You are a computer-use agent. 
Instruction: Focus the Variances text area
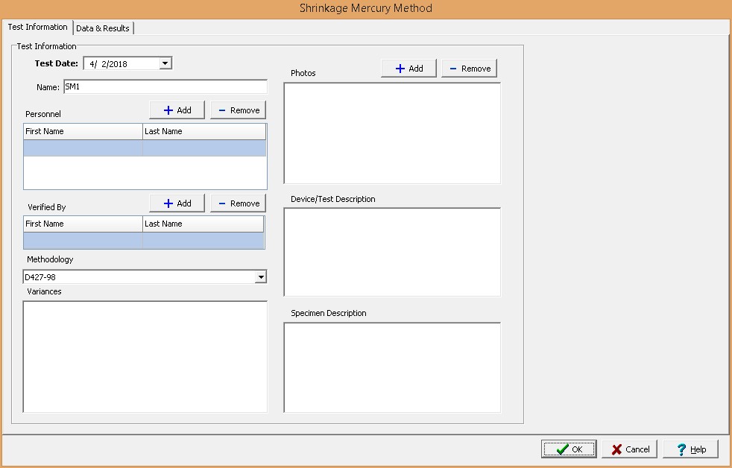pos(145,356)
